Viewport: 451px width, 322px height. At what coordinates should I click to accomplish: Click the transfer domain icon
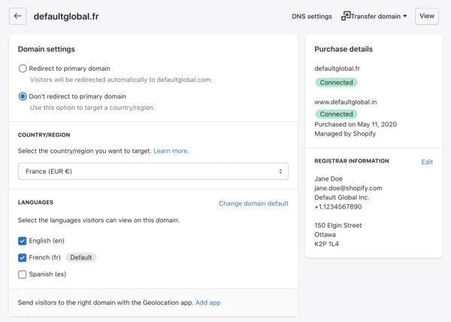(346, 16)
